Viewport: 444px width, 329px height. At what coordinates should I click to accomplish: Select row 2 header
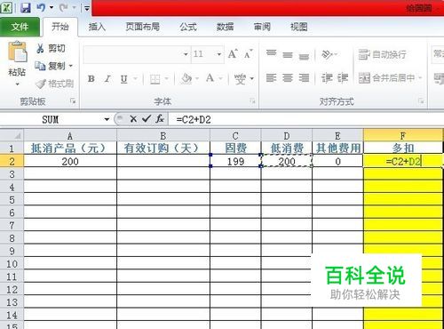12,161
